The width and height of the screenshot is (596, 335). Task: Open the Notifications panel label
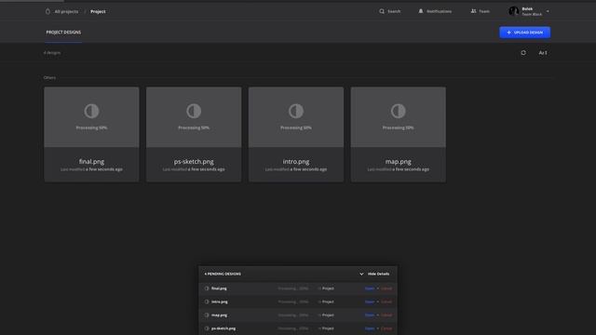[439, 11]
